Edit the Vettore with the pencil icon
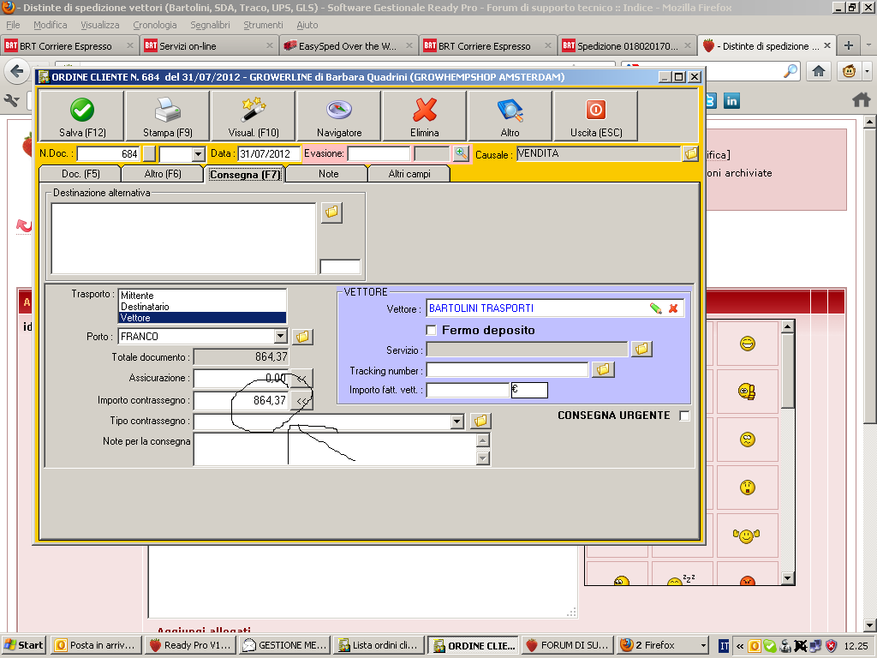877x658 pixels. (x=655, y=308)
